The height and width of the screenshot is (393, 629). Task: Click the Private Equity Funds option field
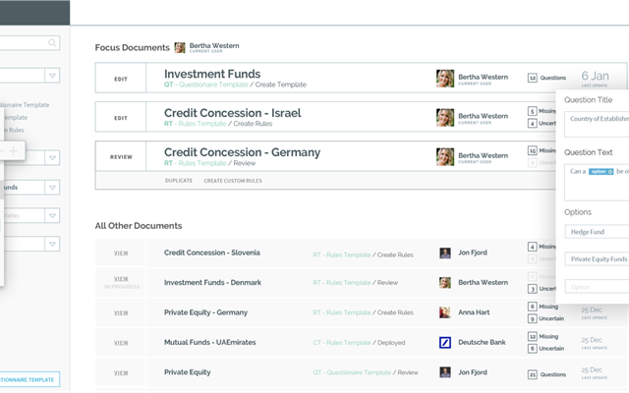597,259
